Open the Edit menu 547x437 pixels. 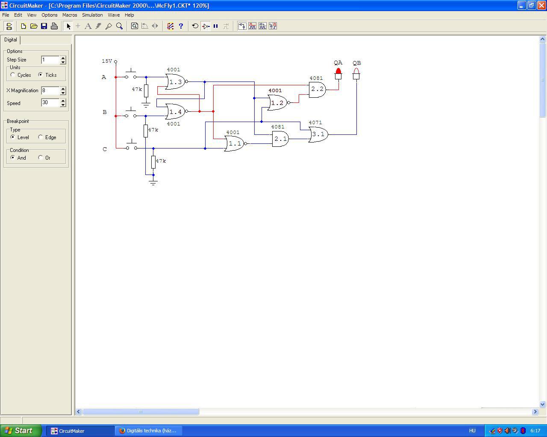[18, 15]
